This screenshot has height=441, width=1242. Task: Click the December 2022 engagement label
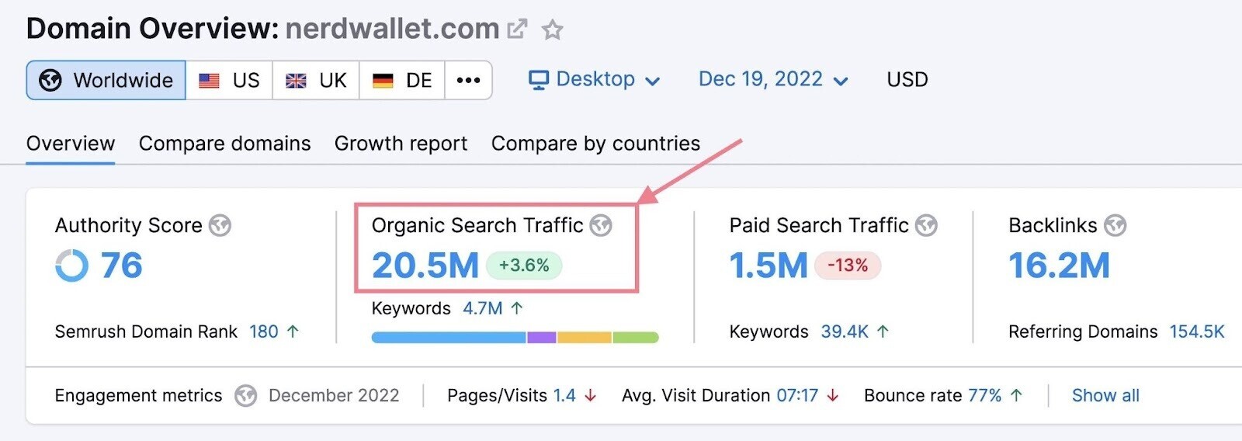coord(334,396)
